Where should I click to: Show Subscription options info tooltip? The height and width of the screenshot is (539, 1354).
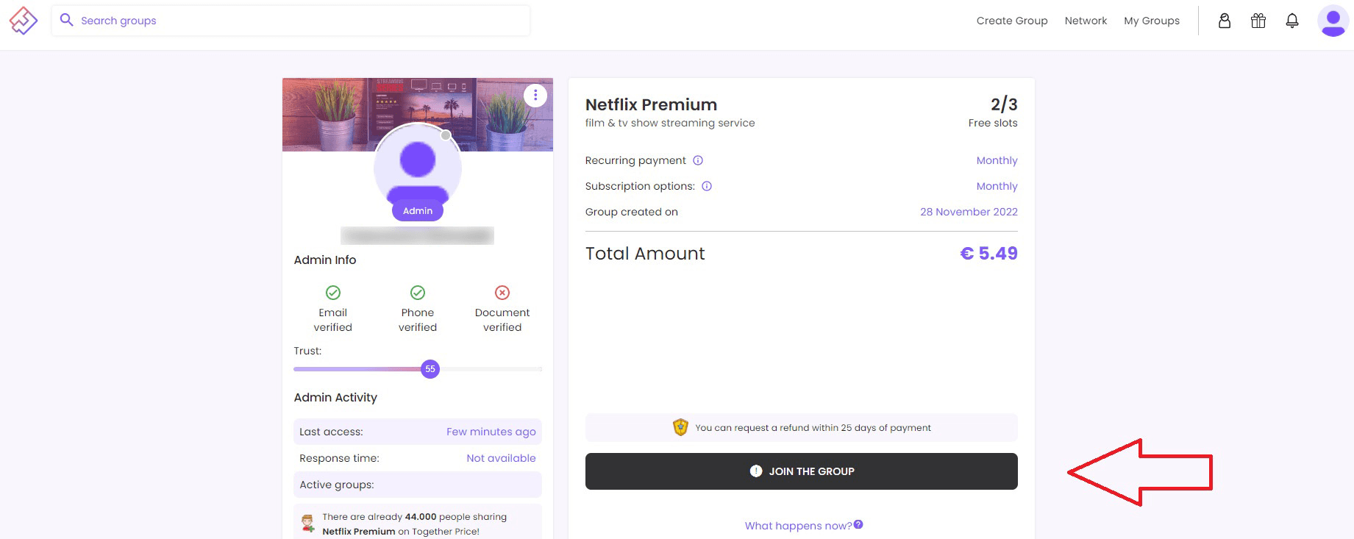707,186
